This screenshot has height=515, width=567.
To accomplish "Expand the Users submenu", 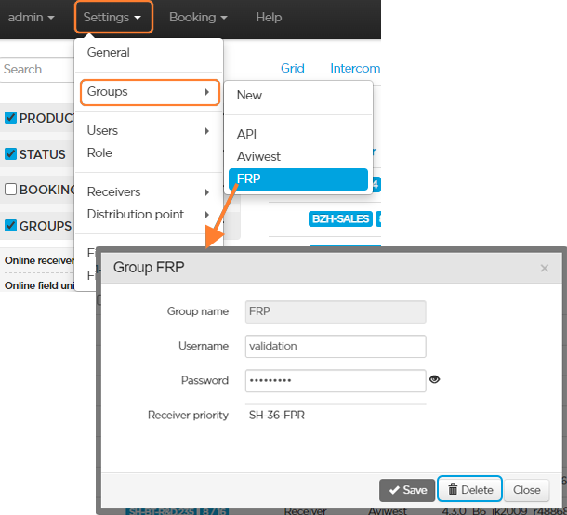I will 149,131.
